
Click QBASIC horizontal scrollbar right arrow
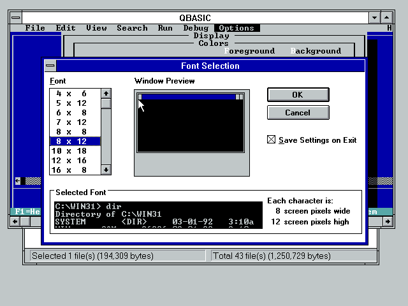pos(388,221)
